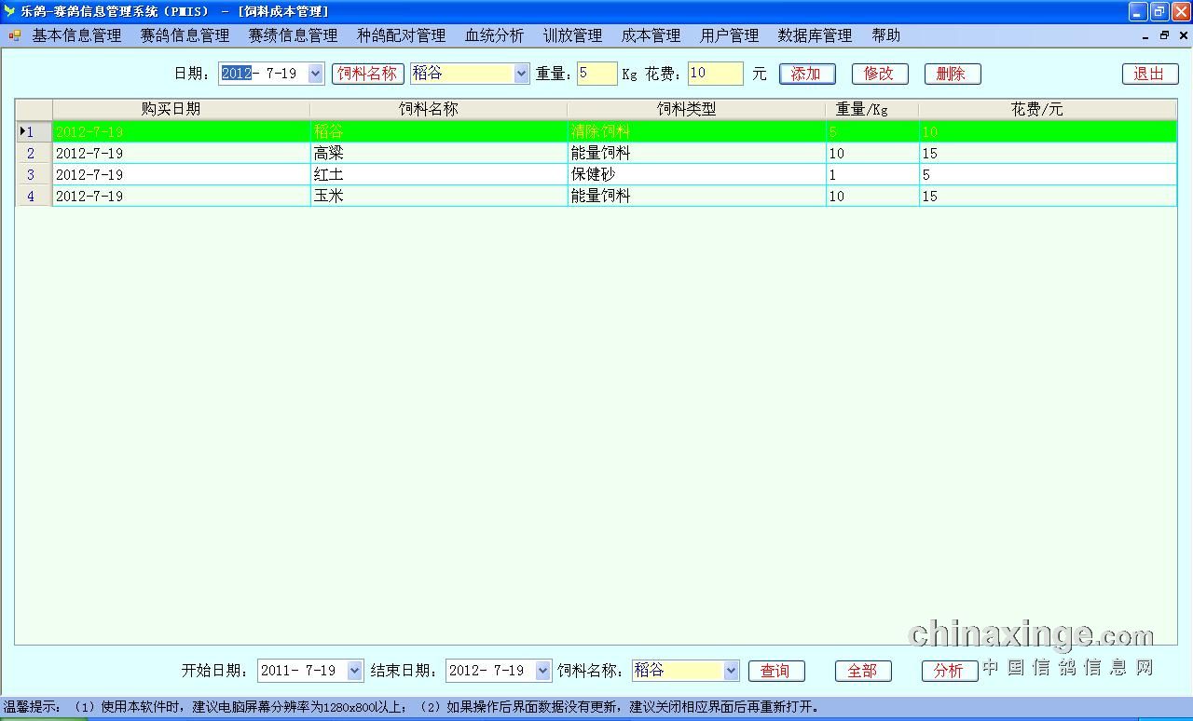Click the 保健砂 feed type cell
Viewport: 1193px width, 721px height.
(696, 174)
